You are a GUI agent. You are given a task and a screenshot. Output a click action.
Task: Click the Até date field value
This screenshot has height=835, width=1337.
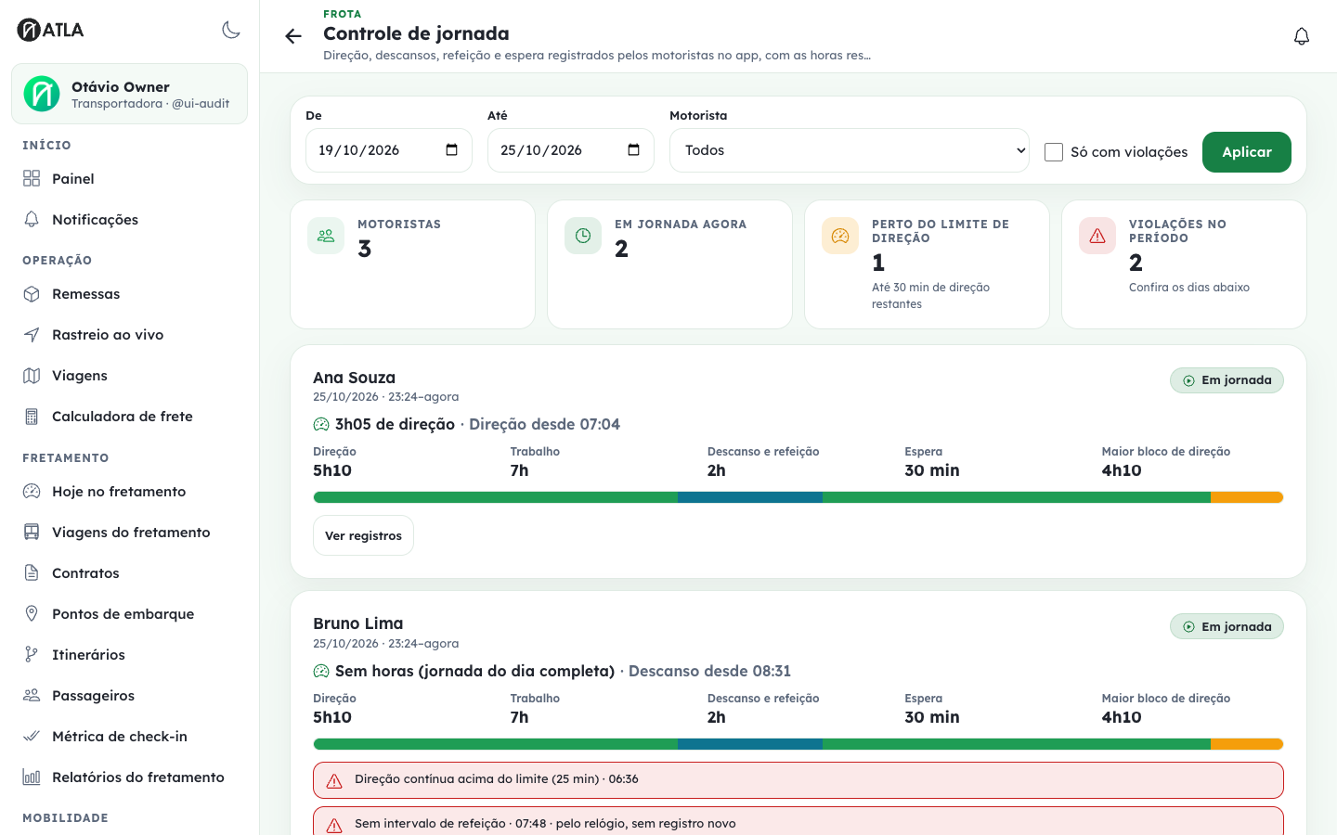[541, 150]
